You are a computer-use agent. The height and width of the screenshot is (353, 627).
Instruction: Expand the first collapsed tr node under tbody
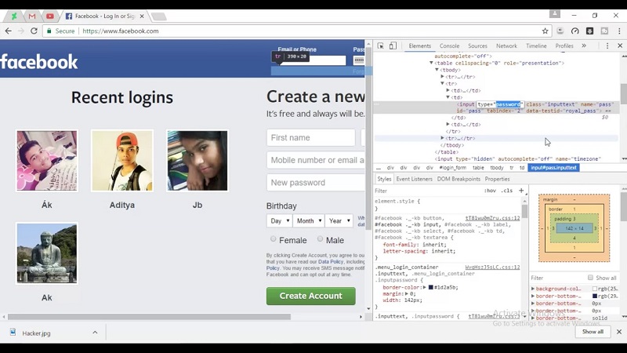(443, 76)
